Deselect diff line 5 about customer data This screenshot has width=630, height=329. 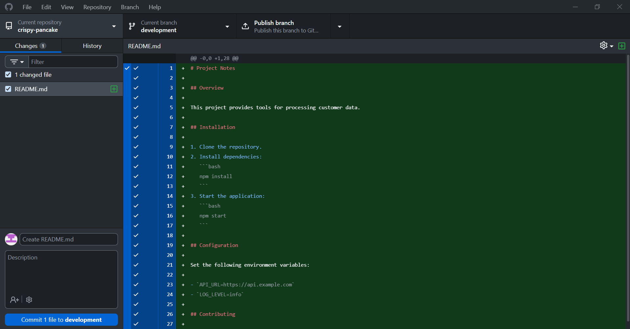coord(136,107)
